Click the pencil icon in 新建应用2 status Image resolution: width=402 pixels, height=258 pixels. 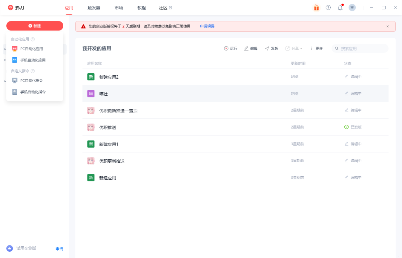tap(347, 77)
